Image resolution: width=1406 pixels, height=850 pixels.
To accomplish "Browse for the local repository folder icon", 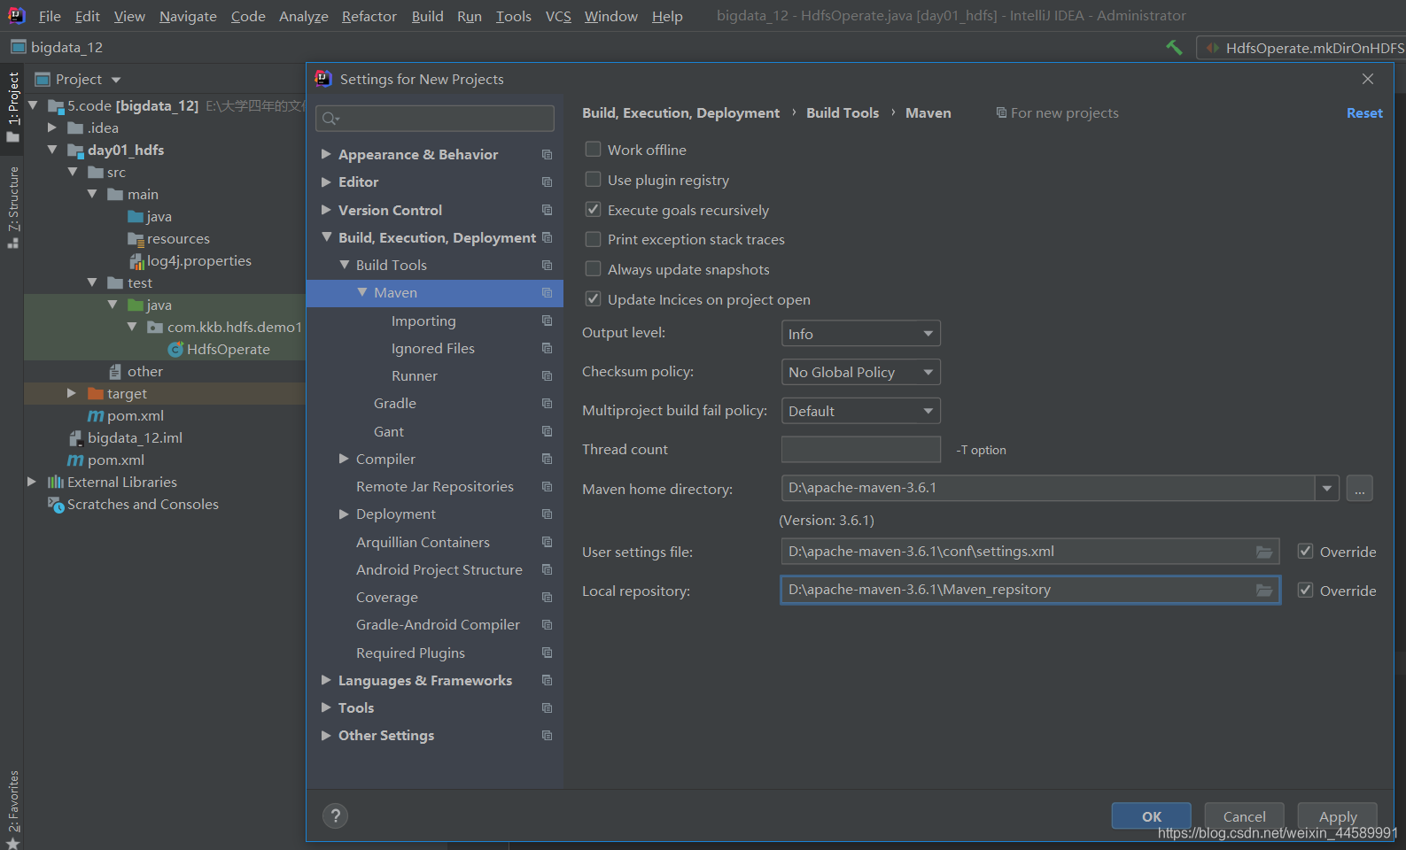I will pyautogui.click(x=1264, y=591).
